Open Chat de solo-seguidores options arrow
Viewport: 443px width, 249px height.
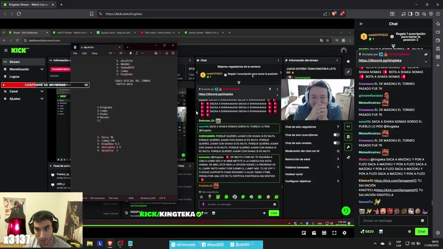338,127
